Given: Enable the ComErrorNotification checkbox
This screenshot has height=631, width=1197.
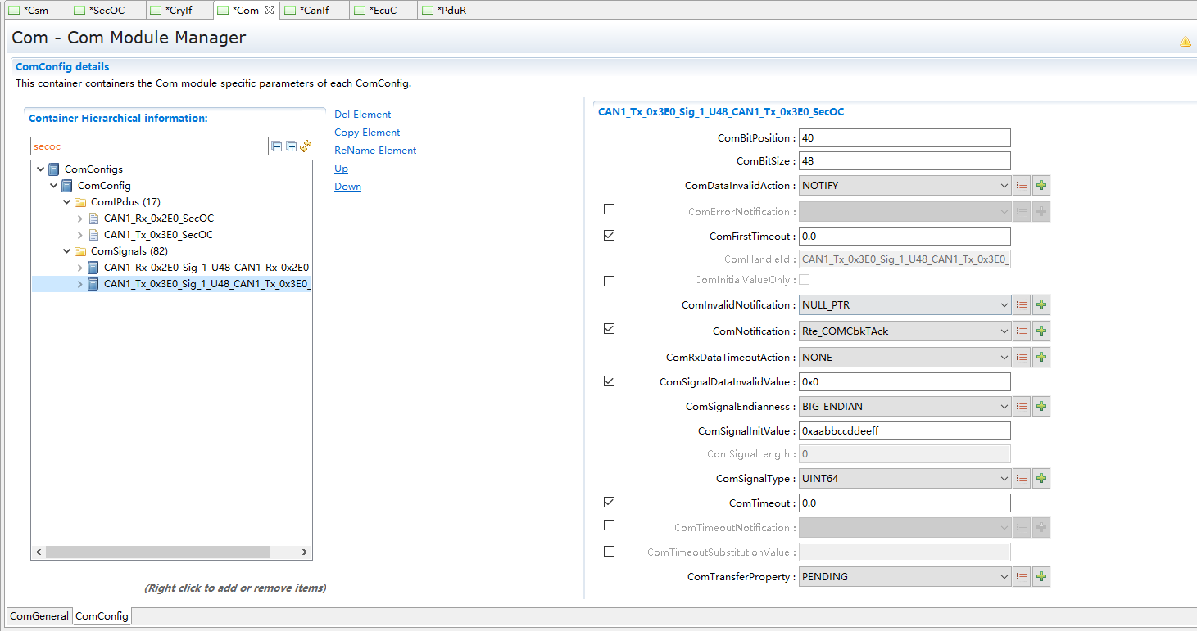Looking at the screenshot, I should coord(609,210).
